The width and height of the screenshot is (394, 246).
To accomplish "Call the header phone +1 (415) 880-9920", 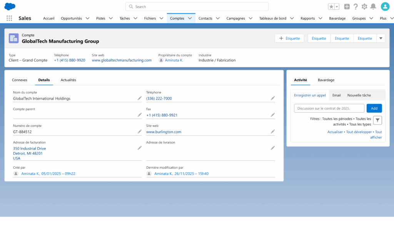I will [70, 60].
